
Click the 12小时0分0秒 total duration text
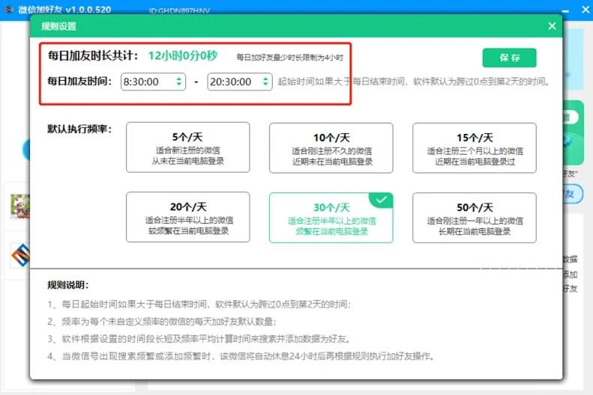(183, 56)
